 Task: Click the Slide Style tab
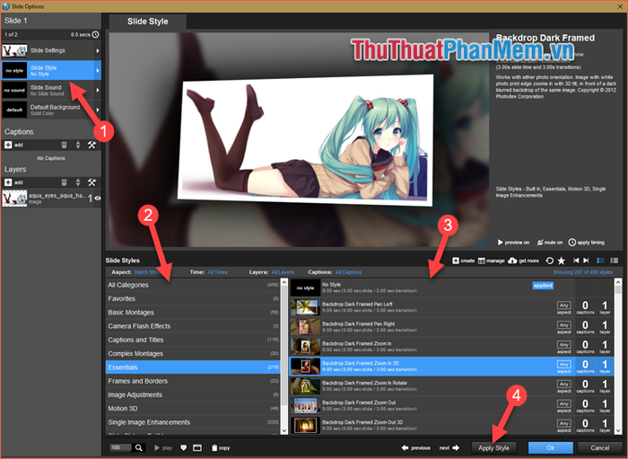click(147, 22)
